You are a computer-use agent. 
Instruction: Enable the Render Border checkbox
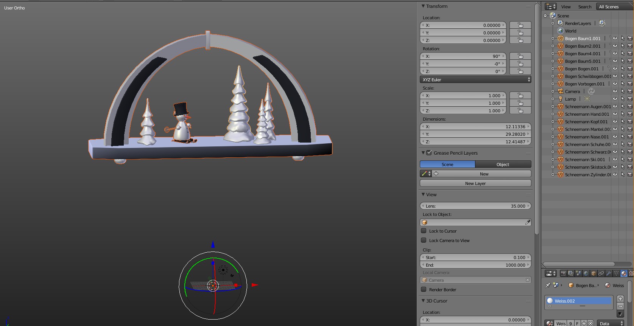pyautogui.click(x=424, y=289)
